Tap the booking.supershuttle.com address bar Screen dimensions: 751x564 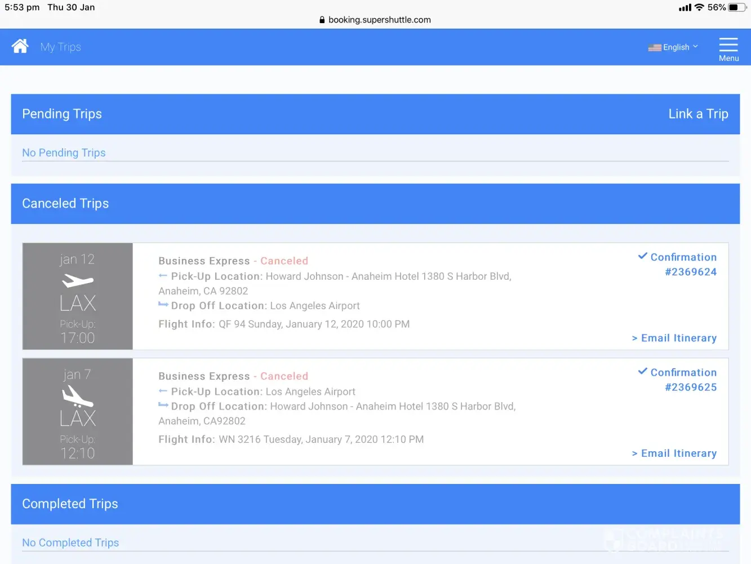379,20
